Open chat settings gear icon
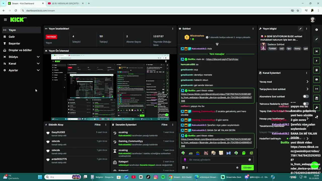322x181 pixels. click(237, 168)
